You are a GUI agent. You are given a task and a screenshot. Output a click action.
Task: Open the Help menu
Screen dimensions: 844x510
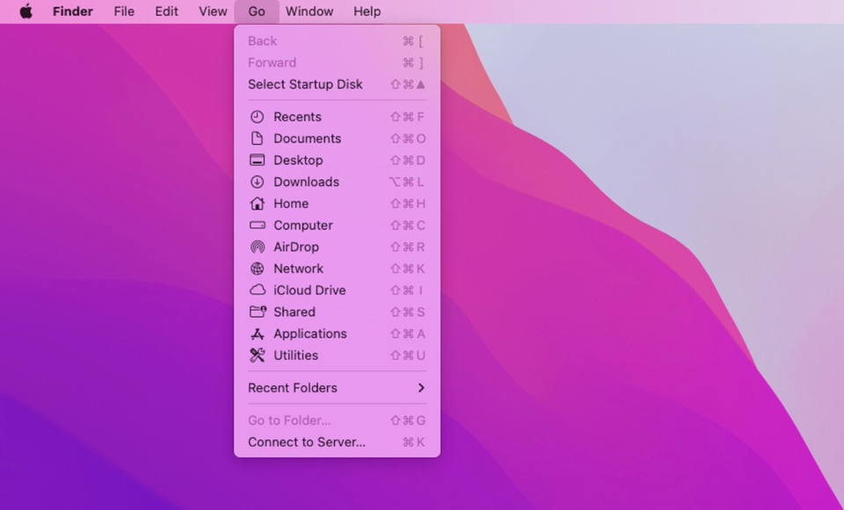[367, 11]
